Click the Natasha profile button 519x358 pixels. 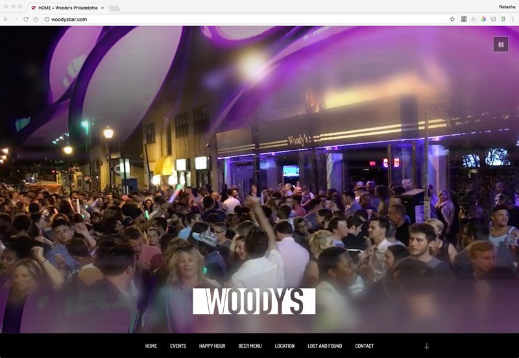point(507,6)
